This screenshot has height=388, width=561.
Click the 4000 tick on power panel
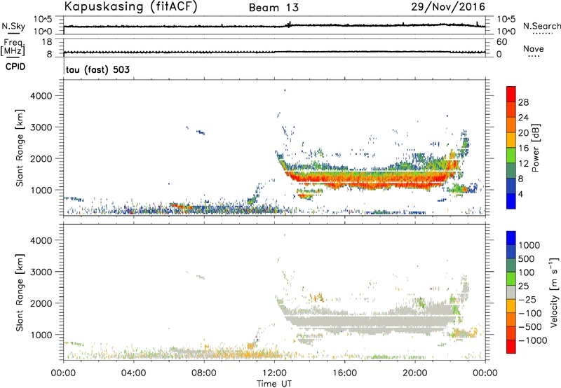point(41,96)
